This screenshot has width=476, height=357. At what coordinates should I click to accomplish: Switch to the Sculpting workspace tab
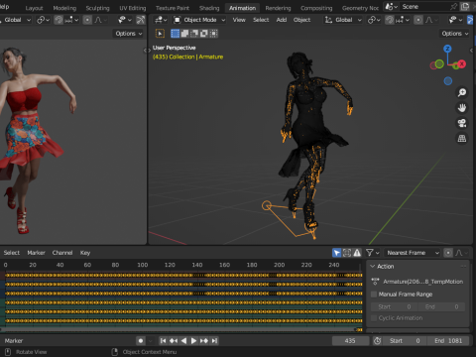pyautogui.click(x=97, y=8)
